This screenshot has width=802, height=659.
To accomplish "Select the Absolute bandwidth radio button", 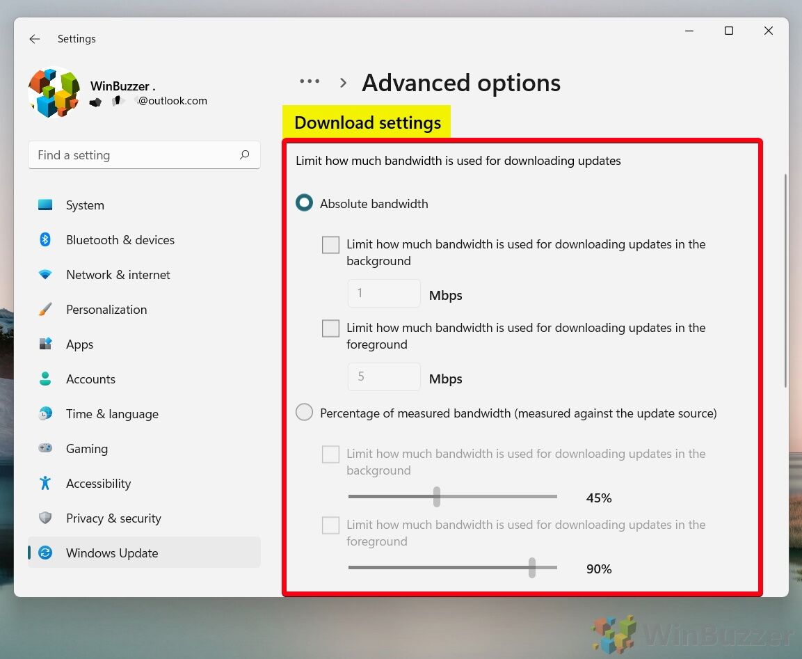I will [x=304, y=203].
